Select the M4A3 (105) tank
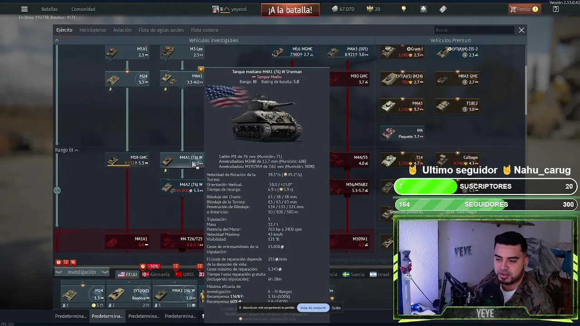 click(x=348, y=52)
